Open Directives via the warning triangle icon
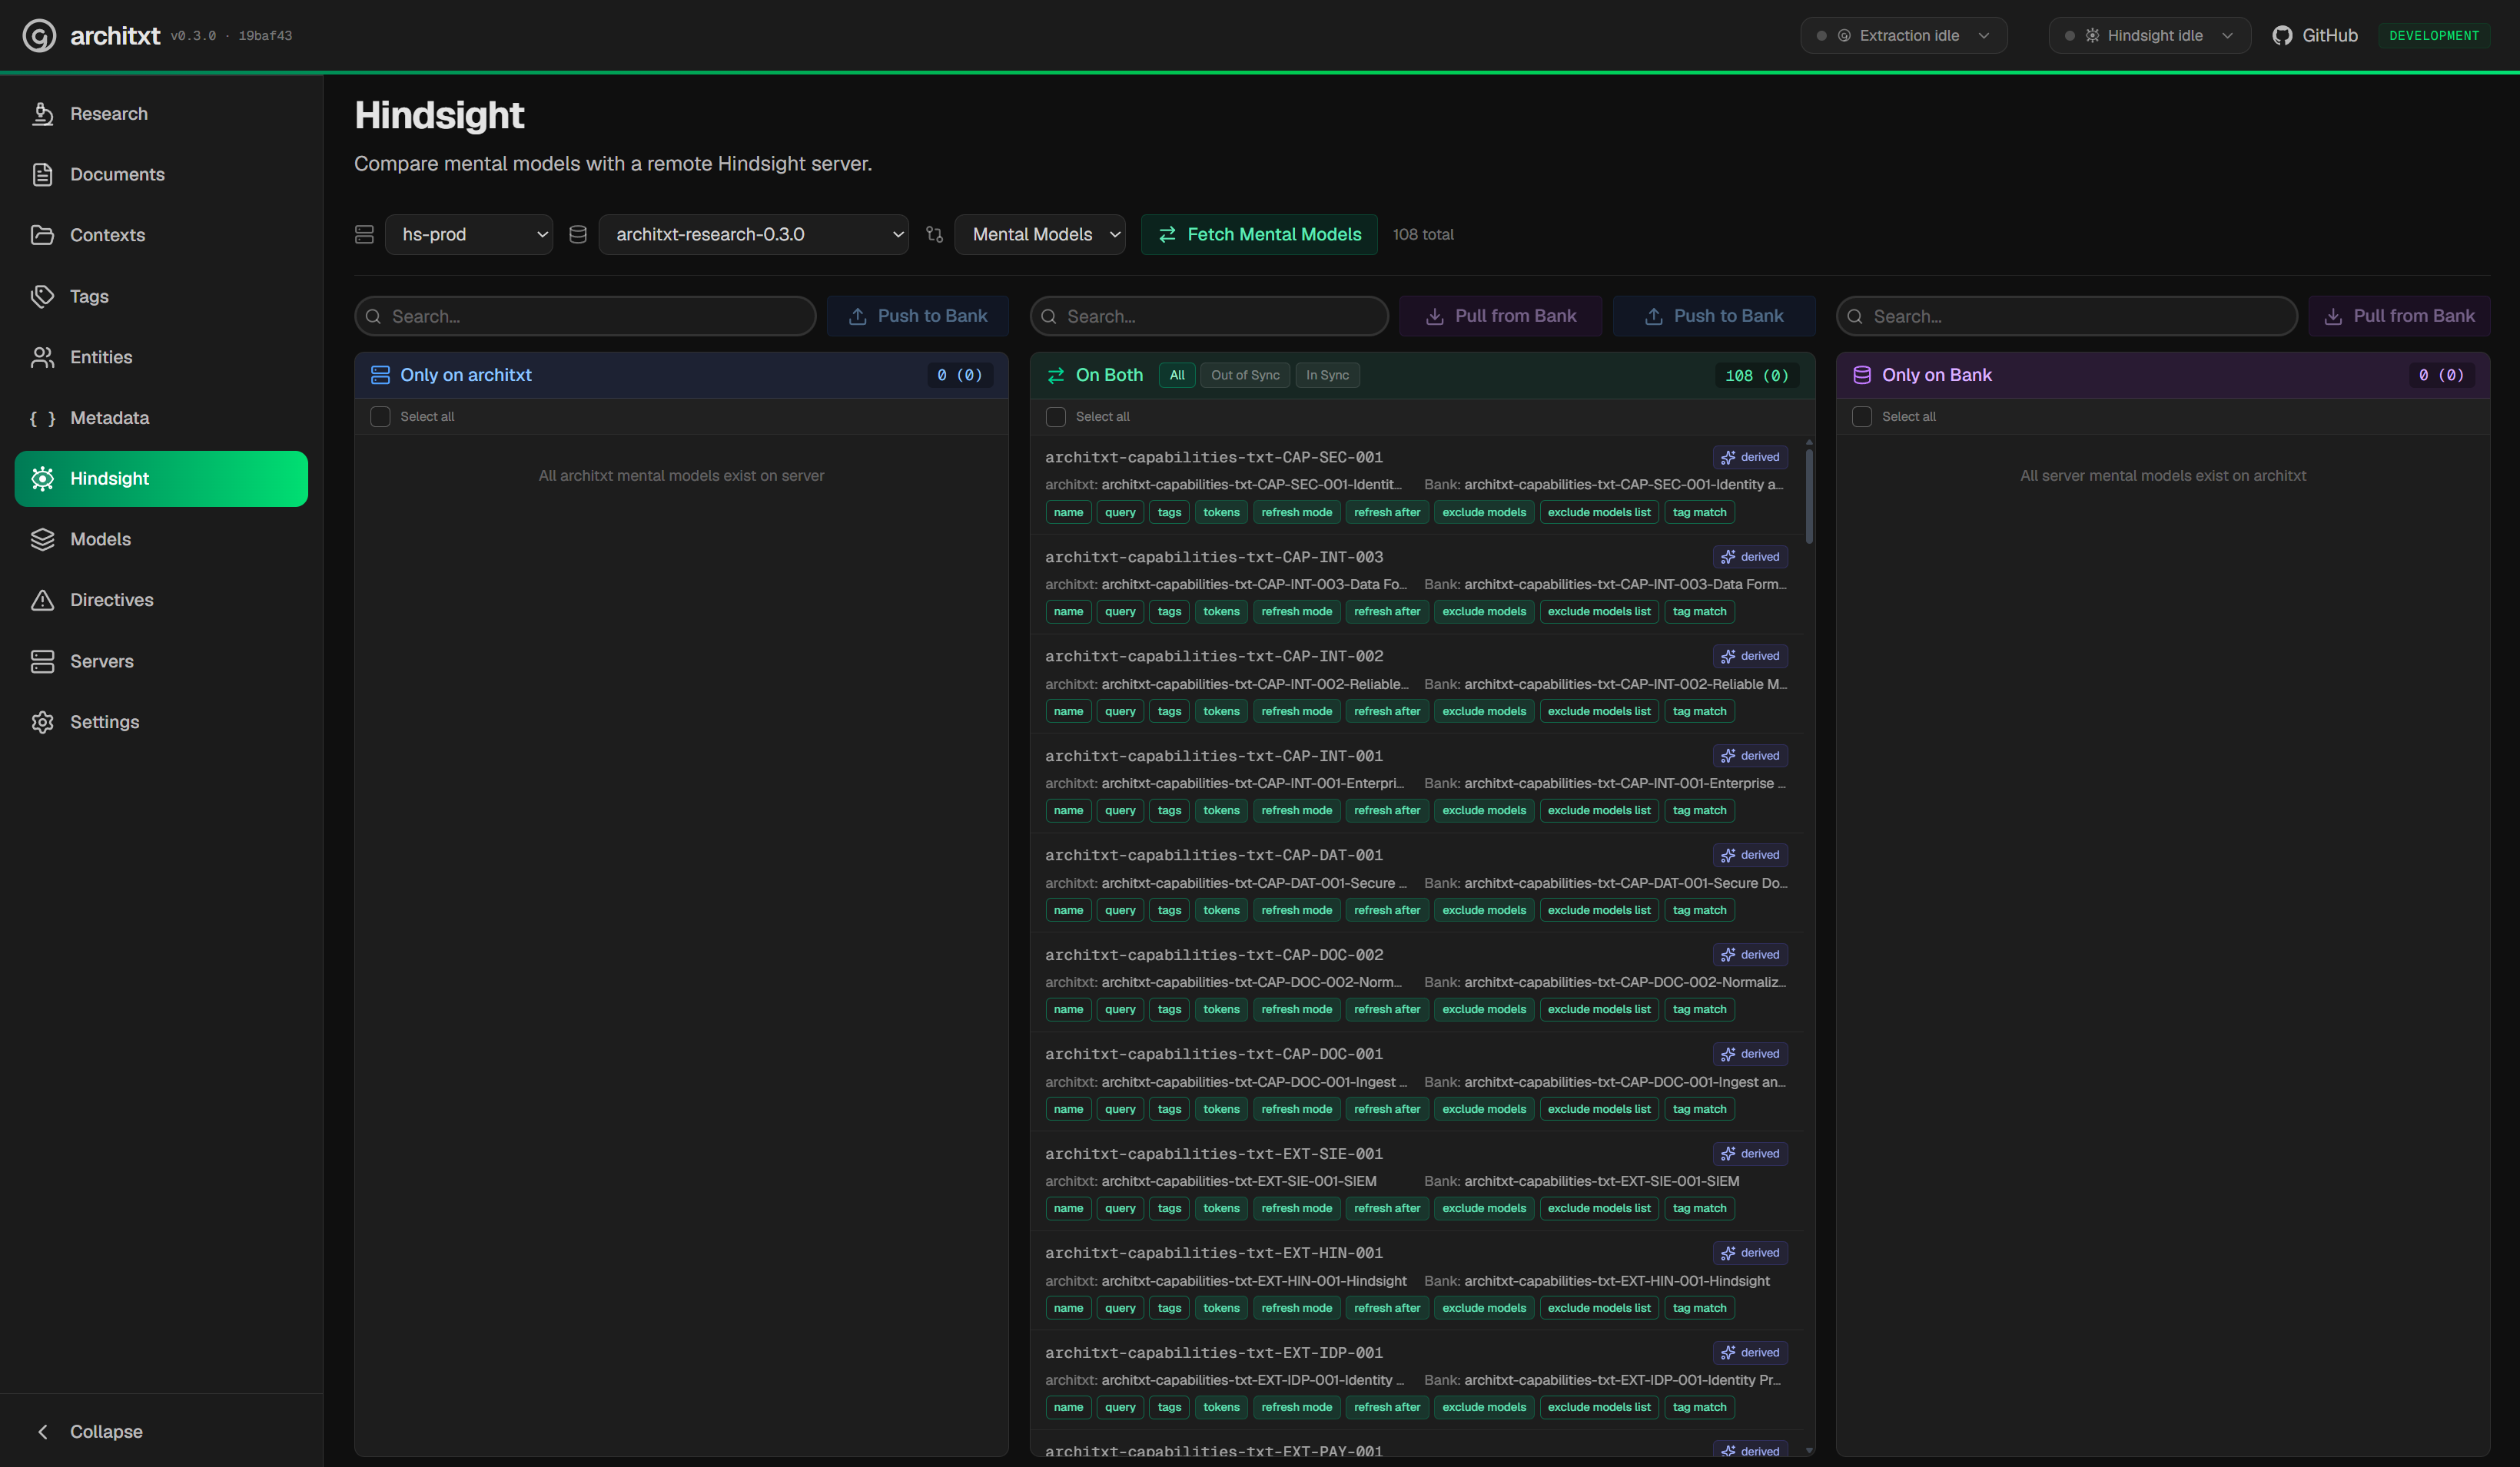 pyautogui.click(x=42, y=601)
